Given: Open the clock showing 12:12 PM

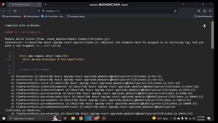Looking at the screenshot, I should [x=201, y=118].
